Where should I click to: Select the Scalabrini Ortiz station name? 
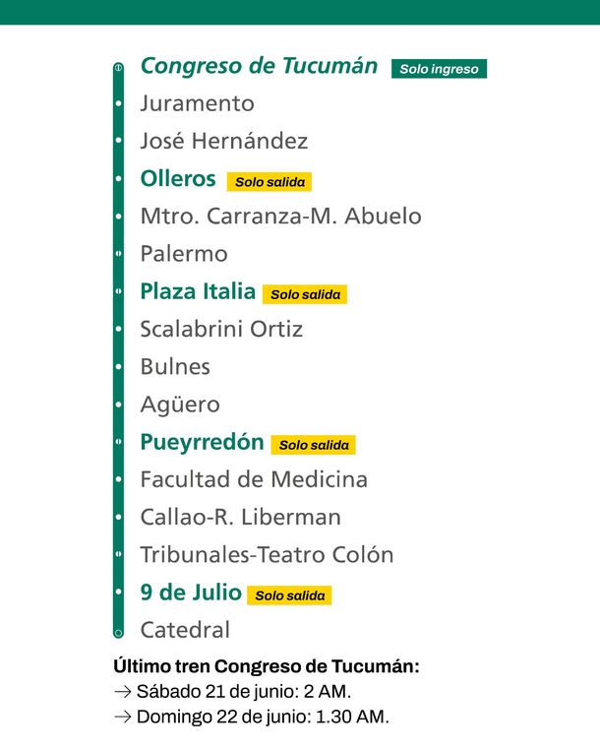(221, 329)
